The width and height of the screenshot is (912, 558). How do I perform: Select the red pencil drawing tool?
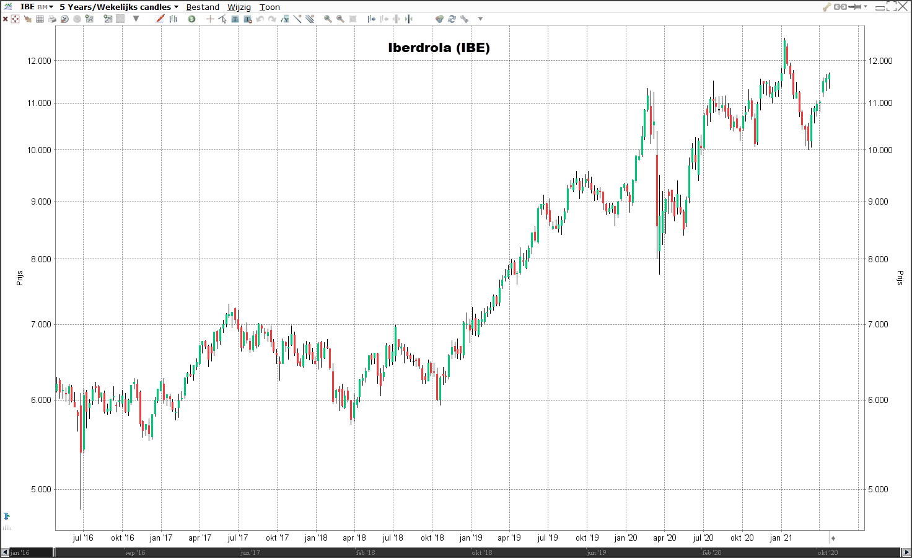pyautogui.click(x=160, y=19)
